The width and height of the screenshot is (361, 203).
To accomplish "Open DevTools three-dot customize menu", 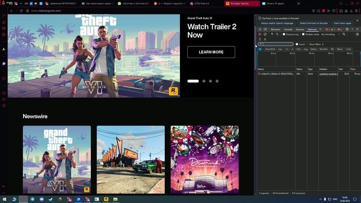I will pos(352,29).
